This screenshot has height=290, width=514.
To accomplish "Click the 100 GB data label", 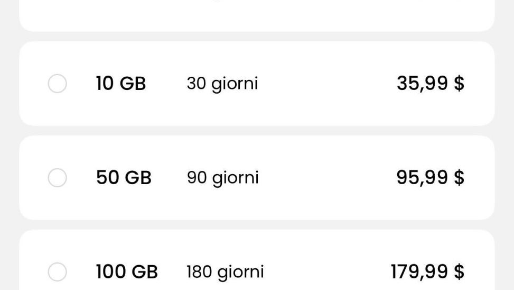I will point(127,272).
